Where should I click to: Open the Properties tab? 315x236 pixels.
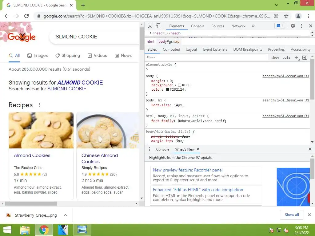(276, 49)
